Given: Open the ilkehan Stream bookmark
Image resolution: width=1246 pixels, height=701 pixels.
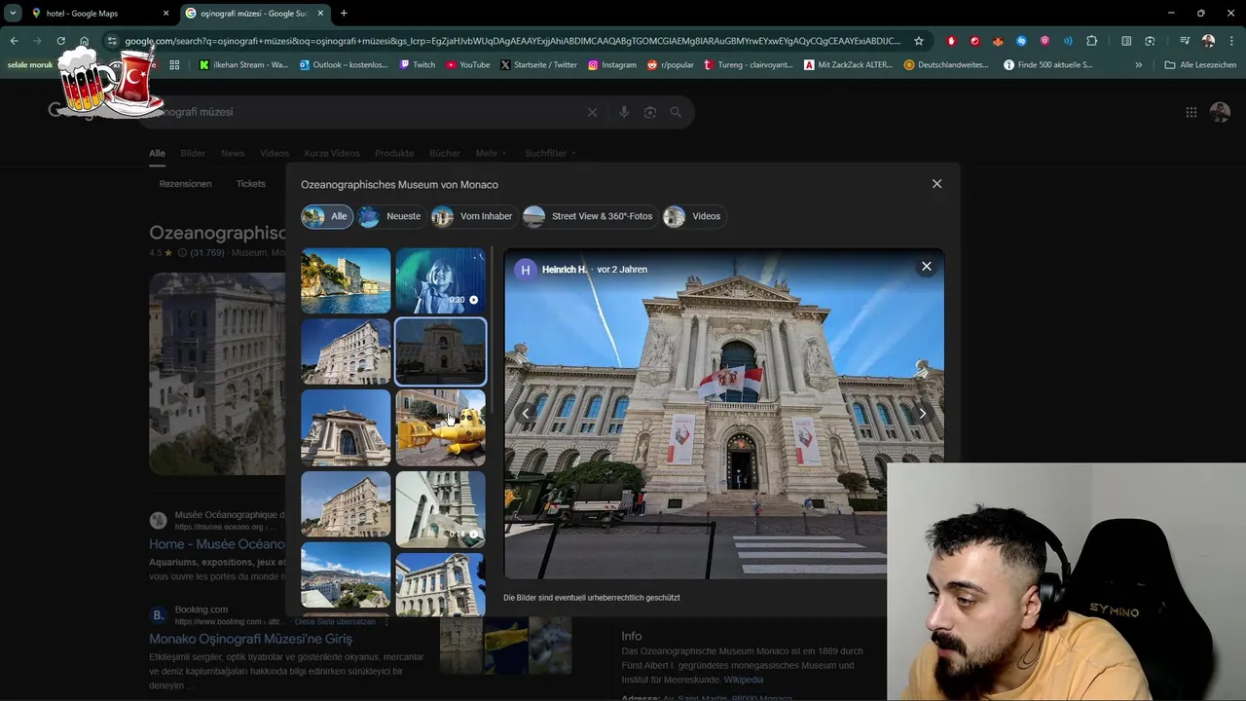Looking at the screenshot, I should pyautogui.click(x=243, y=65).
